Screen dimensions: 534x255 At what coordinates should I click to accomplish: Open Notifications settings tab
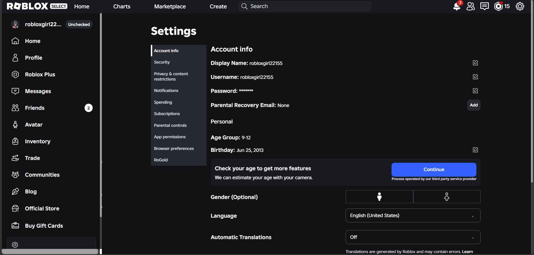click(179, 91)
